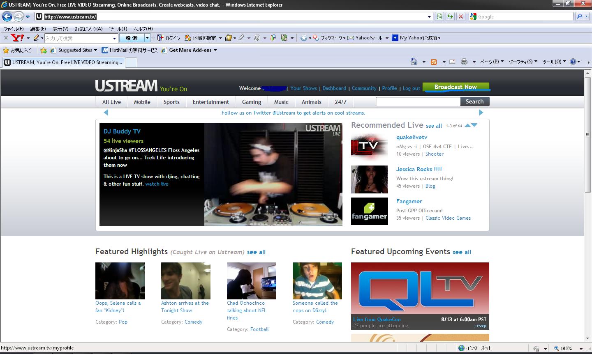The image size is (592, 354).
Task: Open the Fangamer channel thumbnail
Action: [370, 211]
